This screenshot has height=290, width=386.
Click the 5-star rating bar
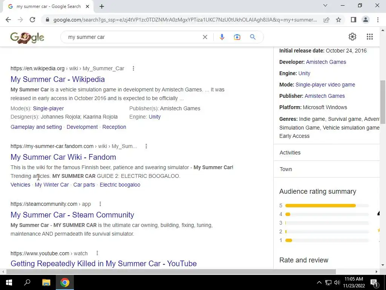pyautogui.click(x=327, y=205)
